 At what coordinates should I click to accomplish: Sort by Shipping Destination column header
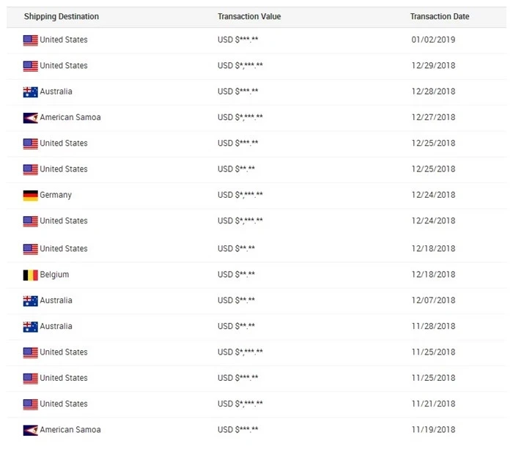coord(61,16)
